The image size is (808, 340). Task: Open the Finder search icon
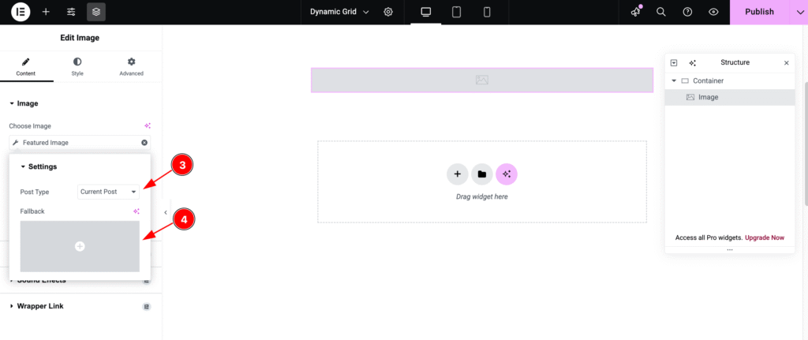pyautogui.click(x=661, y=12)
